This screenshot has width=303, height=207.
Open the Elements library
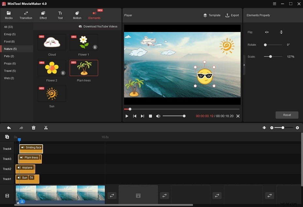click(x=94, y=15)
